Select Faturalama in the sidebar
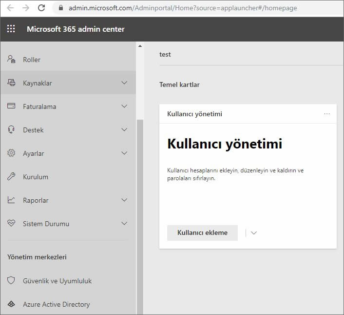The height and width of the screenshot is (315, 344). (x=68, y=106)
